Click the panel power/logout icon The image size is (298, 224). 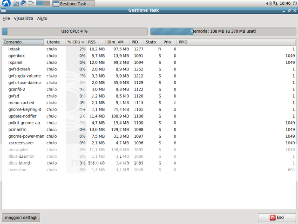tap(295, 3)
